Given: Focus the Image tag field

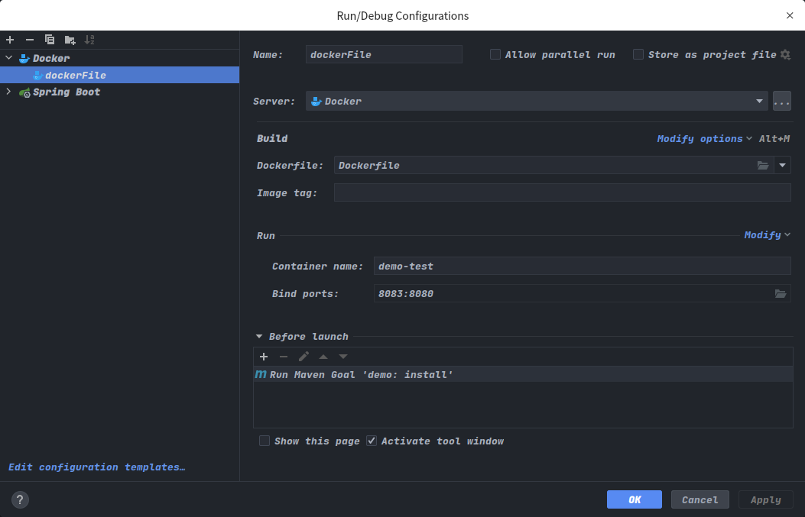Looking at the screenshot, I should coord(562,192).
